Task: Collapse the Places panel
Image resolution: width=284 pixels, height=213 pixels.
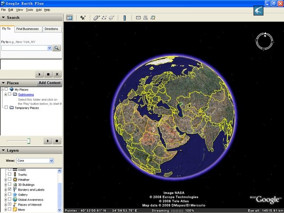Action: pos(3,83)
